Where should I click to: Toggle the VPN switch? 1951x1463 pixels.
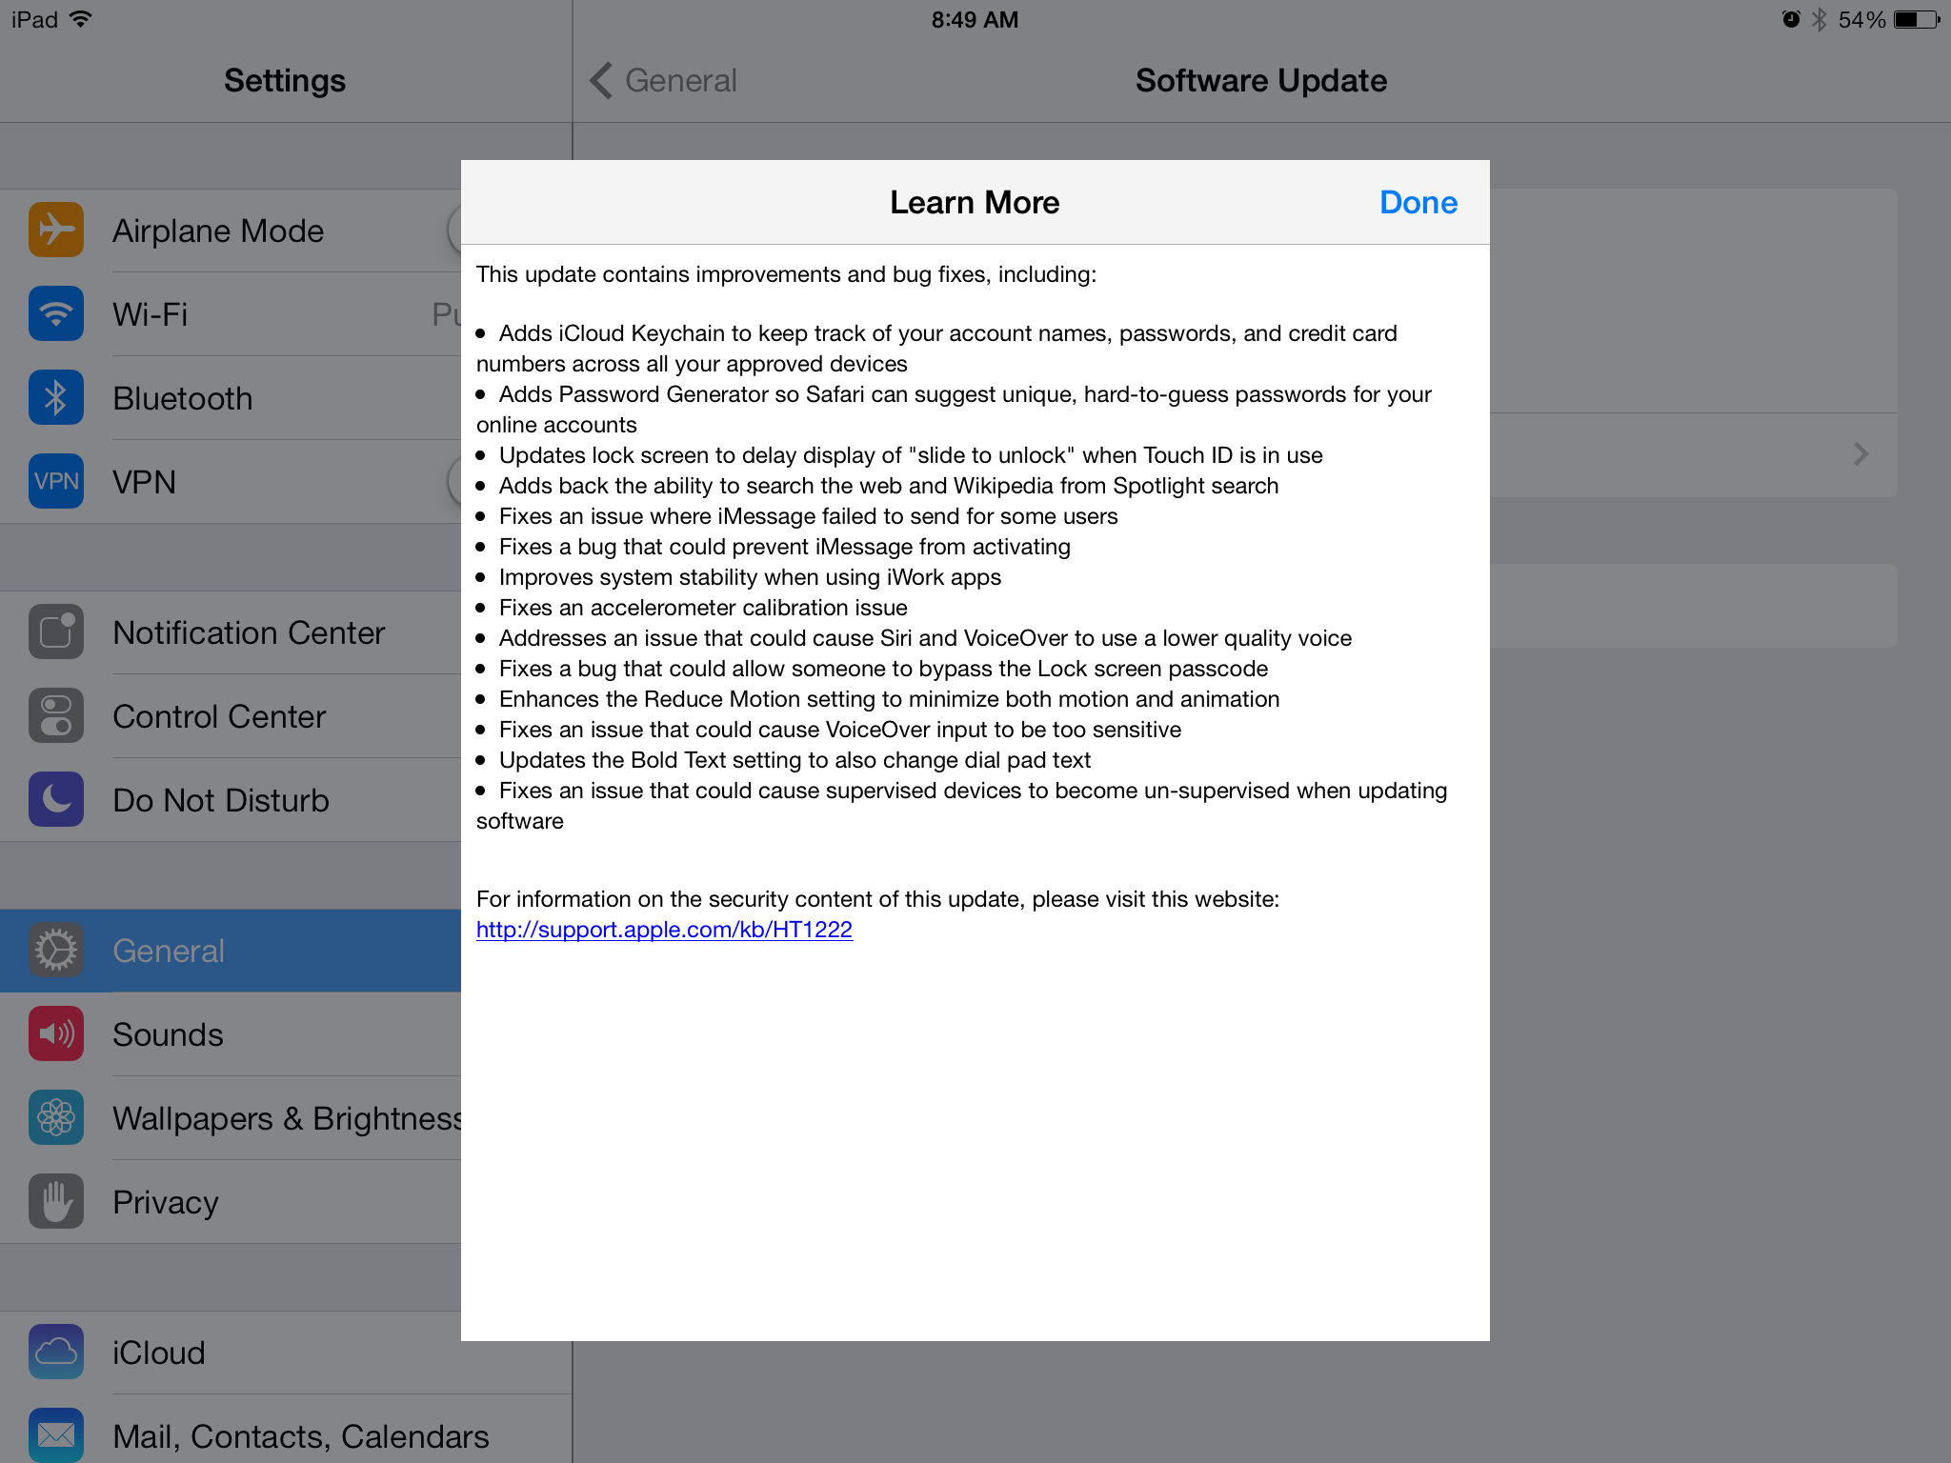coord(454,482)
